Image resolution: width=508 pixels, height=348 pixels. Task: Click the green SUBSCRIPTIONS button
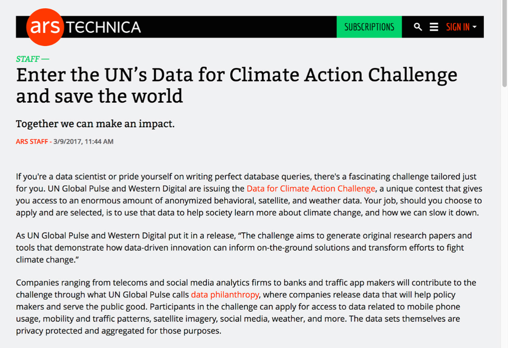(x=369, y=27)
